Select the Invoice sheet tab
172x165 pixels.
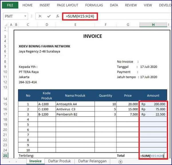[x=36, y=161]
